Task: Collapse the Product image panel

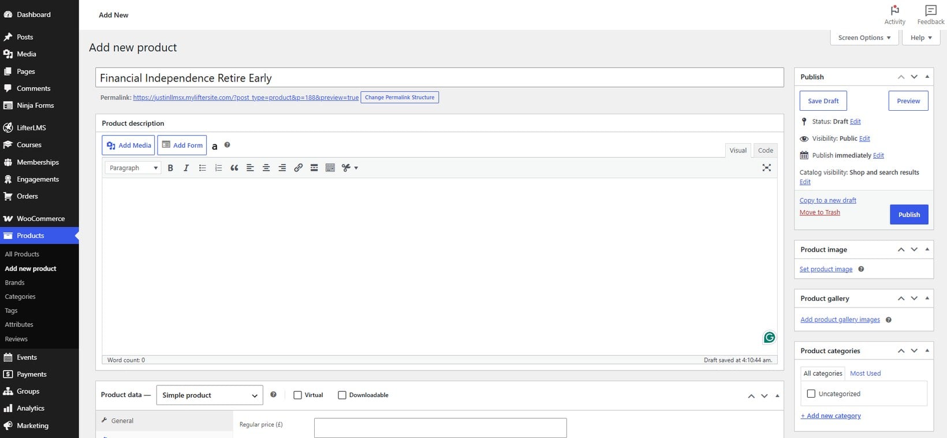Action: [927, 249]
